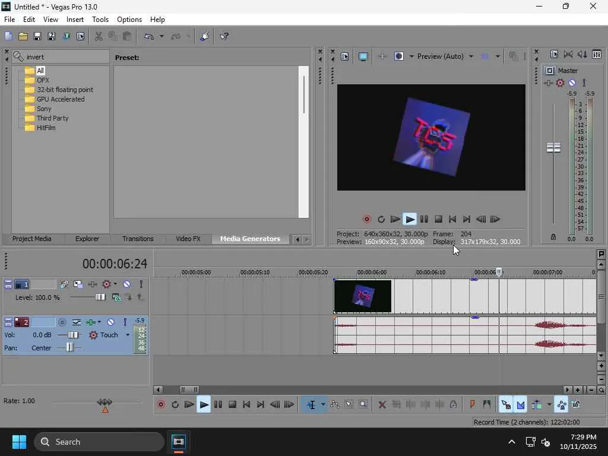Select the timeline Zoom Edit tool
This screenshot has height=456, width=608.
pos(363,405)
